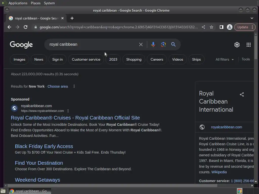Open the sponsored result's three-dot options
This screenshot has height=194, width=259.
pyautogui.click(x=68, y=111)
